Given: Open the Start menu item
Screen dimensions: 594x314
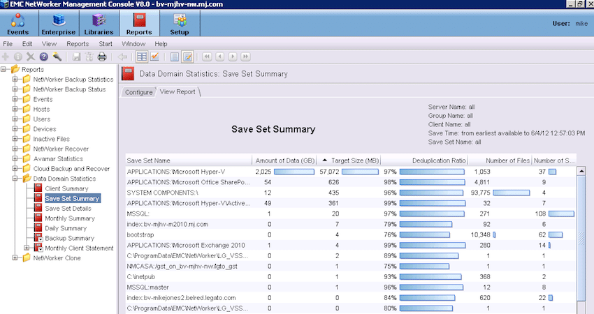Looking at the screenshot, I should (x=106, y=44).
